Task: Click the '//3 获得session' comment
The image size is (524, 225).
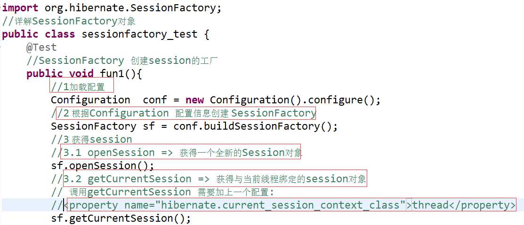Action: 91,140
